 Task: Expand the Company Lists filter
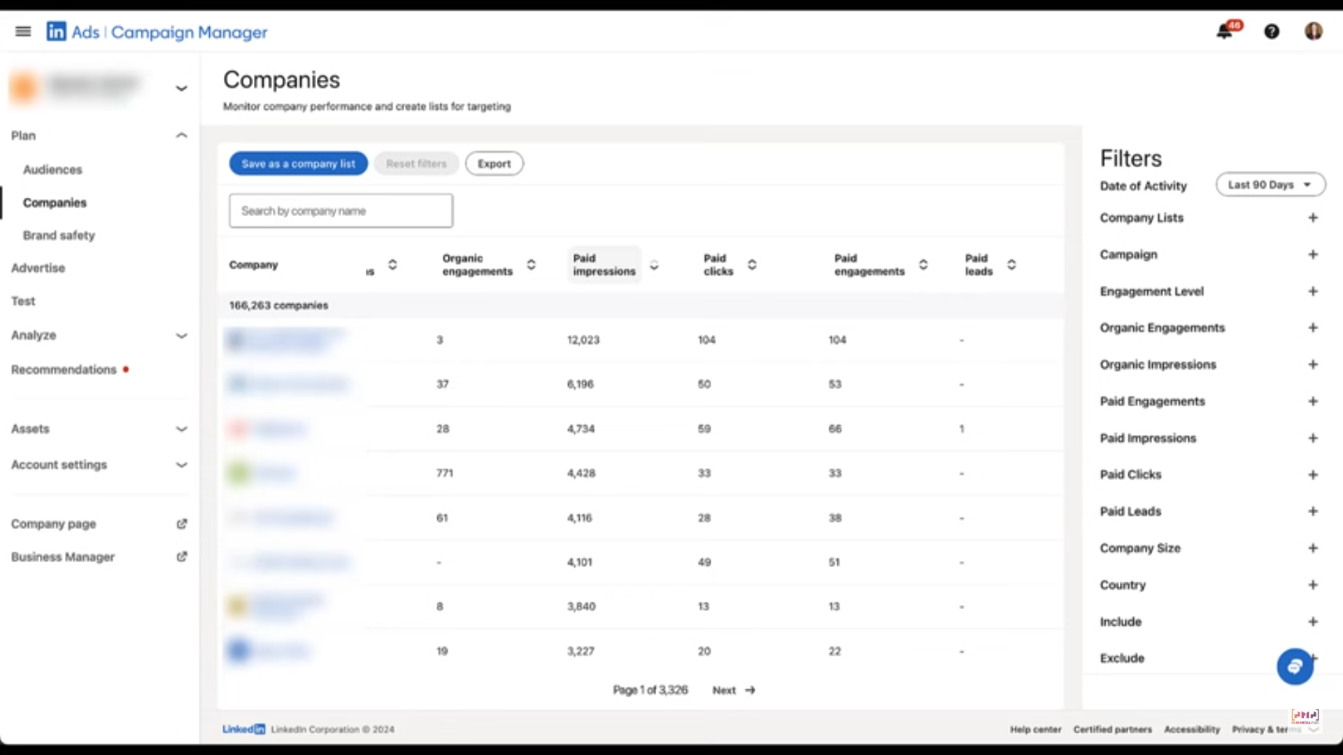tap(1313, 217)
